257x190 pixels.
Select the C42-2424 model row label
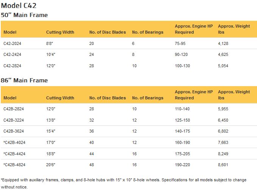coord(12,55)
